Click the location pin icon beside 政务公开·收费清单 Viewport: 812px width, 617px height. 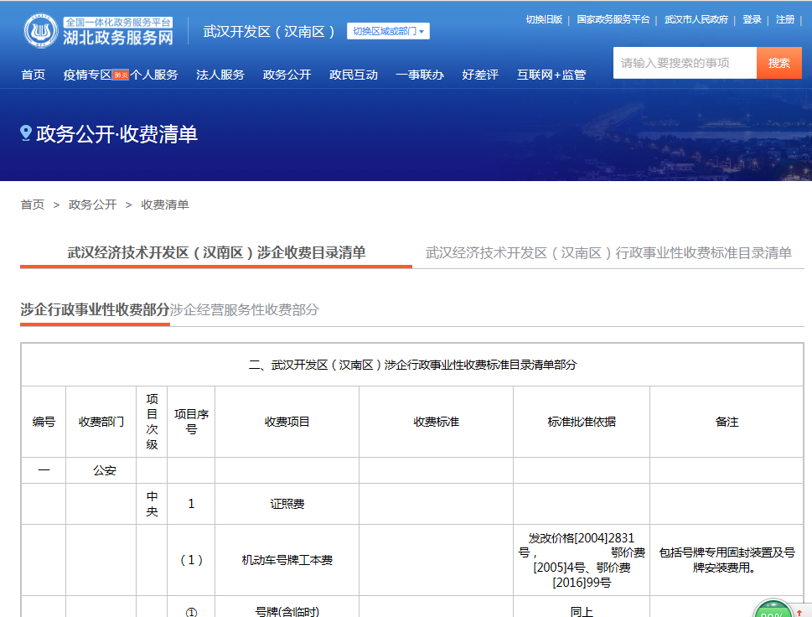[x=26, y=133]
